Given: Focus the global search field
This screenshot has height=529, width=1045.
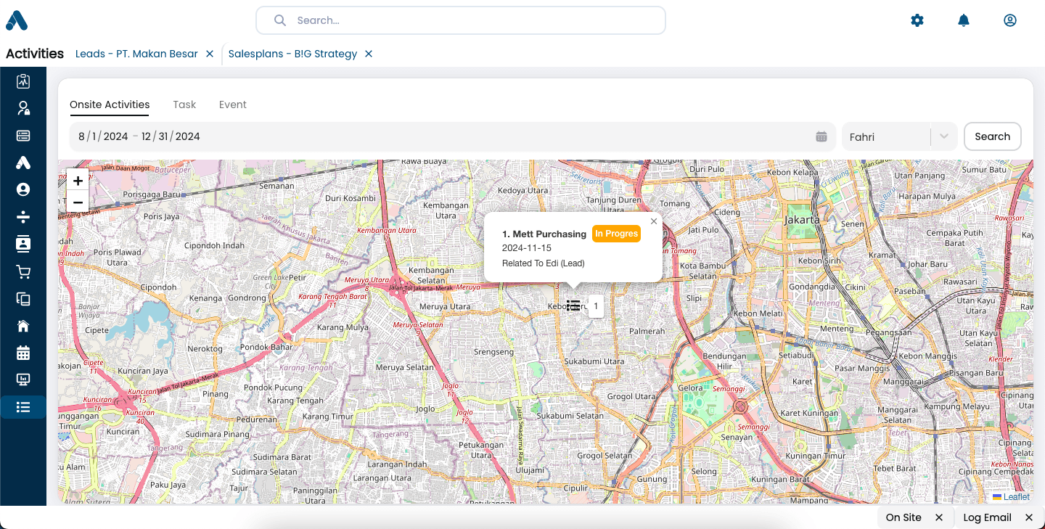Looking at the screenshot, I should click(461, 20).
